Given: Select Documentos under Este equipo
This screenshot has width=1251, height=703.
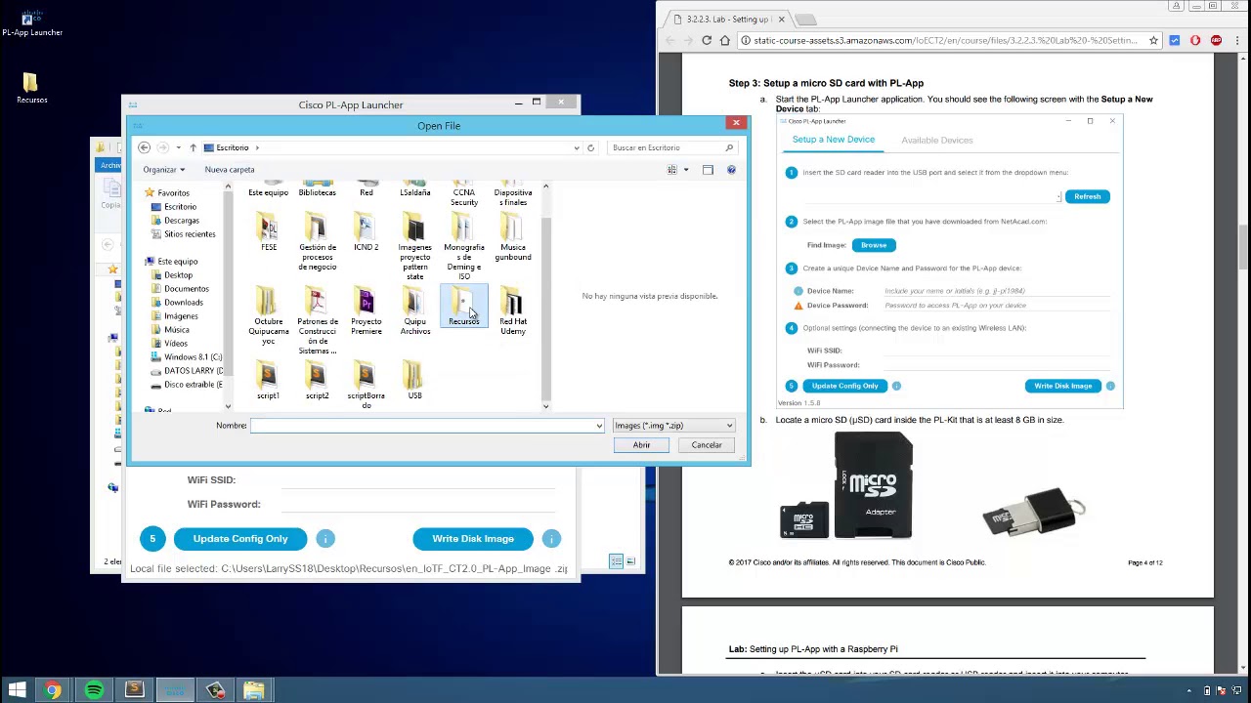Looking at the screenshot, I should [x=186, y=289].
